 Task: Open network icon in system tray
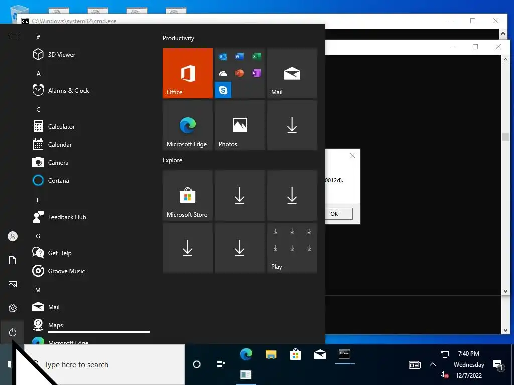[x=445, y=354]
